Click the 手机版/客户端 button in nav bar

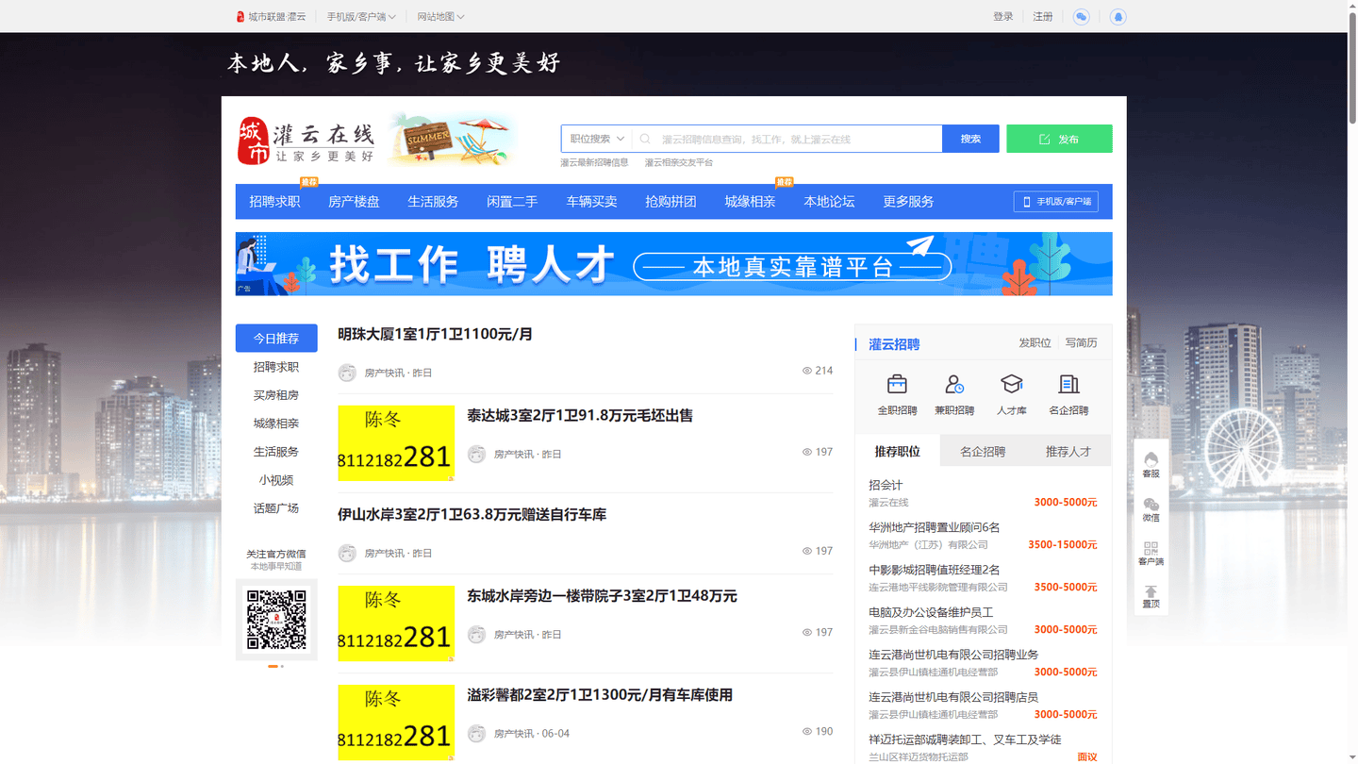coord(1056,202)
